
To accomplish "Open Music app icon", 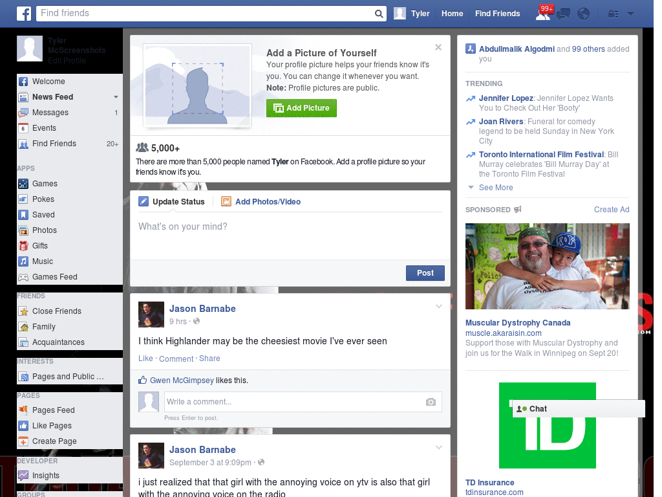I will click(x=23, y=261).
